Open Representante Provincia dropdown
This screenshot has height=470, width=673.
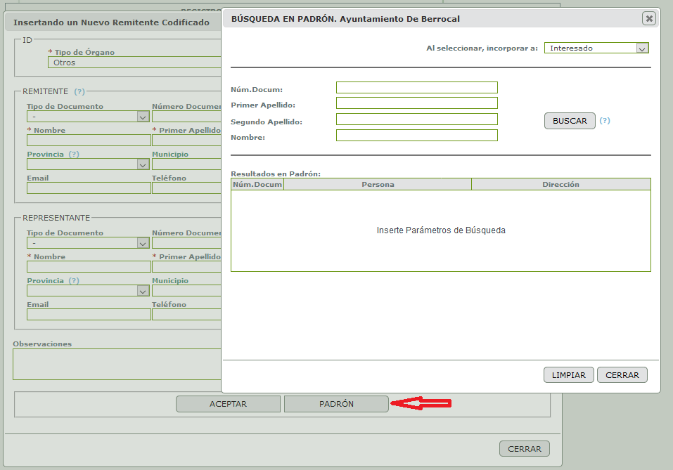tap(88, 291)
